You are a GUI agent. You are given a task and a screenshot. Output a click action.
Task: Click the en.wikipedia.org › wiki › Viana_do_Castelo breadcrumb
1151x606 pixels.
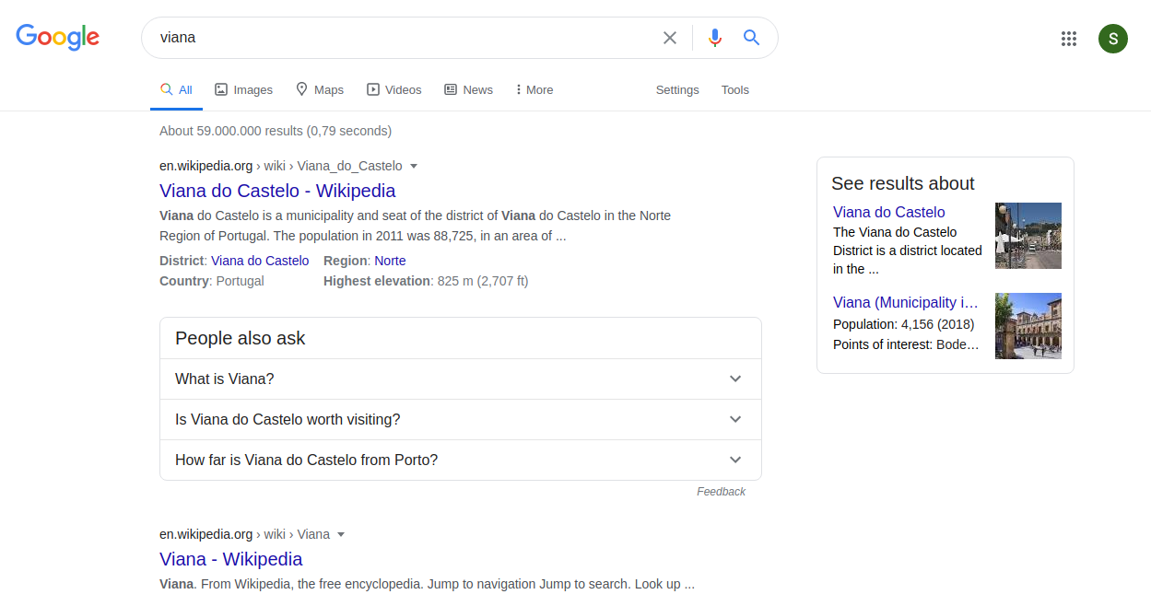pos(281,166)
